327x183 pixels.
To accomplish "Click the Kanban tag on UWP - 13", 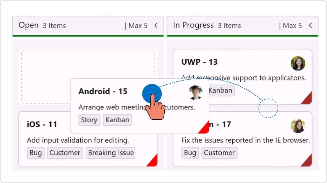I will [221, 90].
